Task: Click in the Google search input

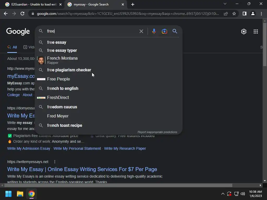Action: [92, 31]
